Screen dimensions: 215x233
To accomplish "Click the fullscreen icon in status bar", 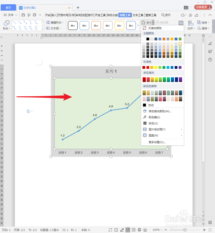I will pyautogui.click(x=110, y=230).
